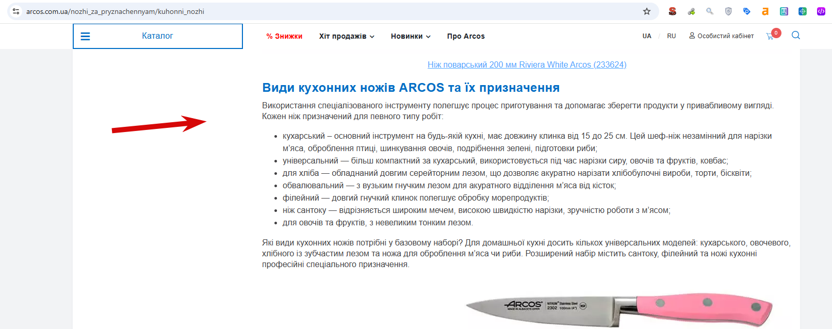
Task: Click heading Види кухонних ножів ARCOS
Action: [411, 88]
